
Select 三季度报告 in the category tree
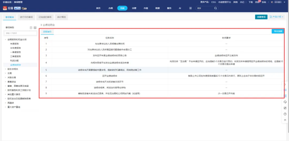click(x=16, y=57)
